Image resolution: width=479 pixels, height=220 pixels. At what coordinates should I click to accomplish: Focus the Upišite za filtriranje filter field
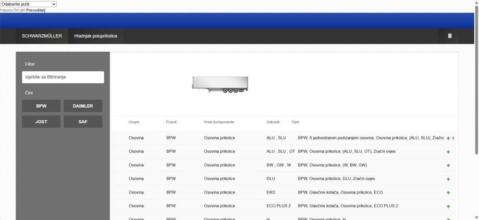pyautogui.click(x=63, y=77)
